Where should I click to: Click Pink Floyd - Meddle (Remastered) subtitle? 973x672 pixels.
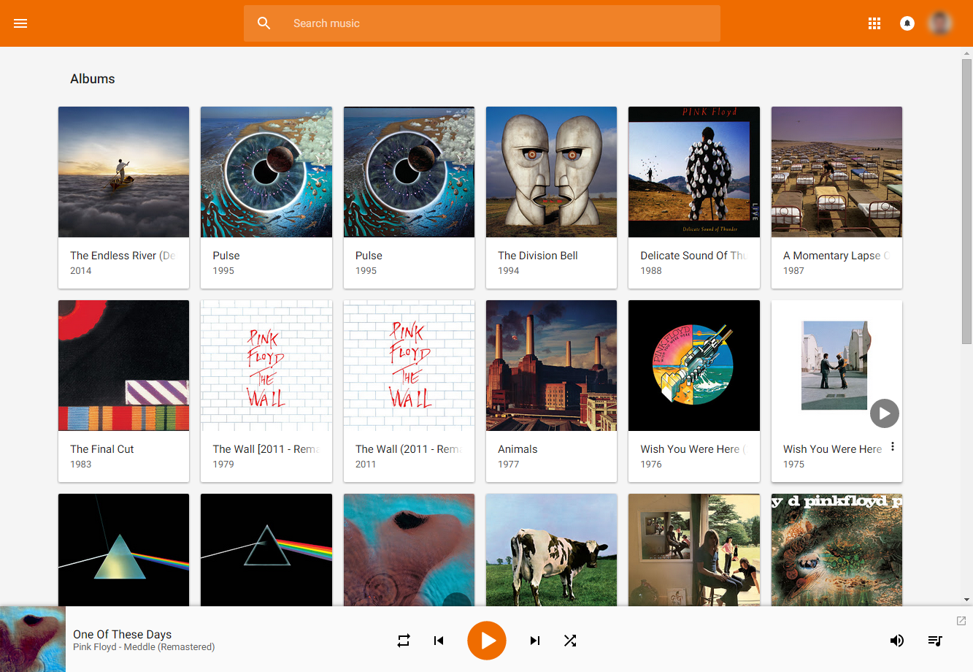click(144, 647)
